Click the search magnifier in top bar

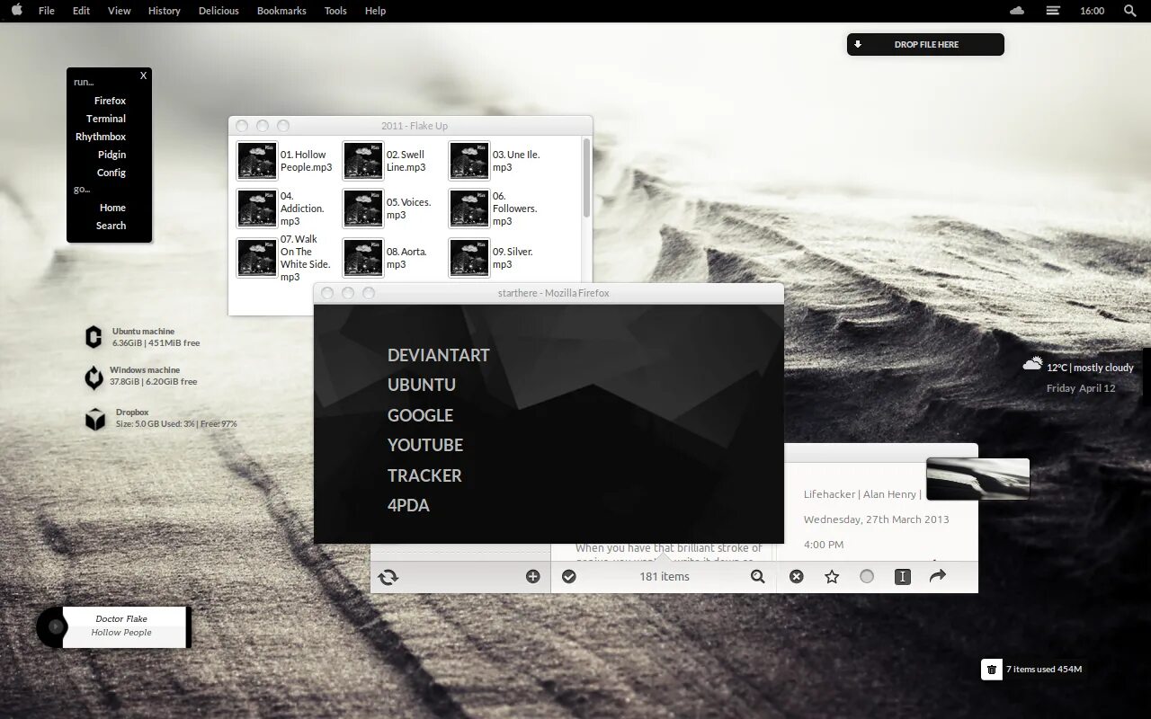[x=1130, y=11]
